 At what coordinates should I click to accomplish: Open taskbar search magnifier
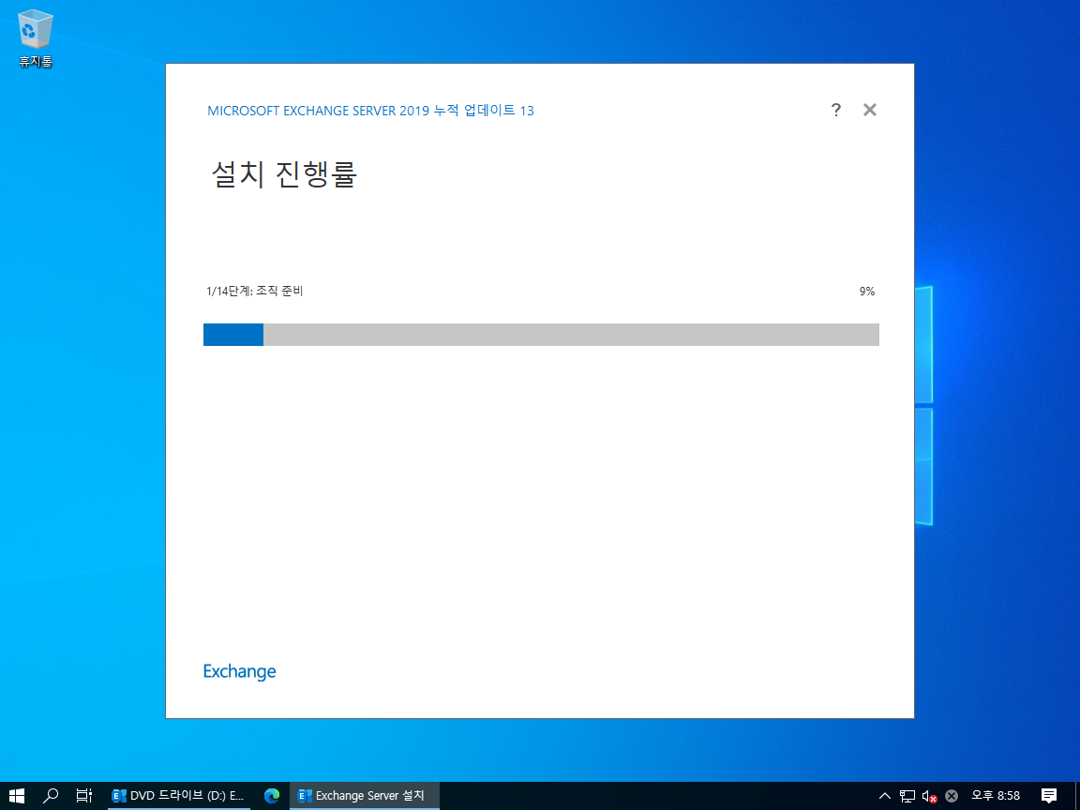click(51, 796)
